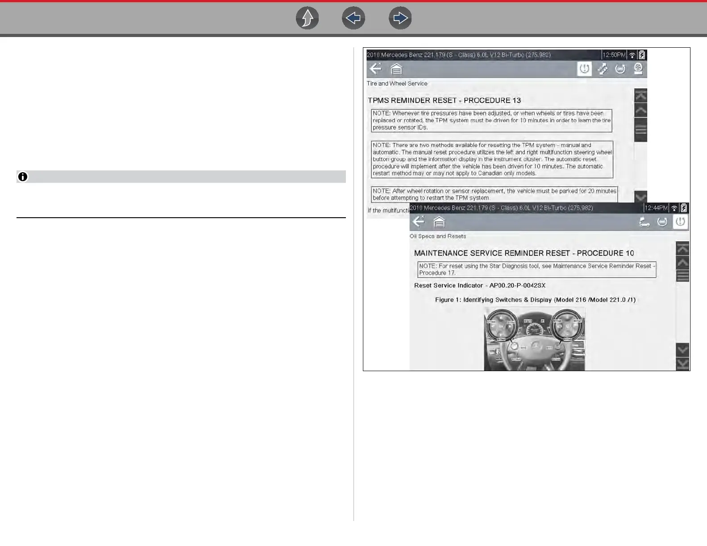This screenshot has height=546, width=707.
Task: Jump to bottom in Oil Specs scrollbar
Action: 683,364
